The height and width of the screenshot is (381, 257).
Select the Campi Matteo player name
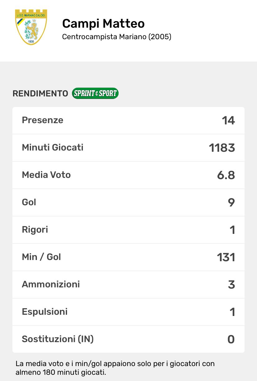pos(103,24)
